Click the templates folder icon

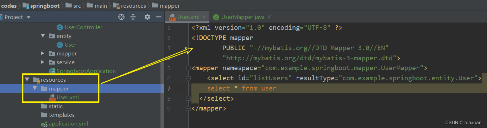44,115
